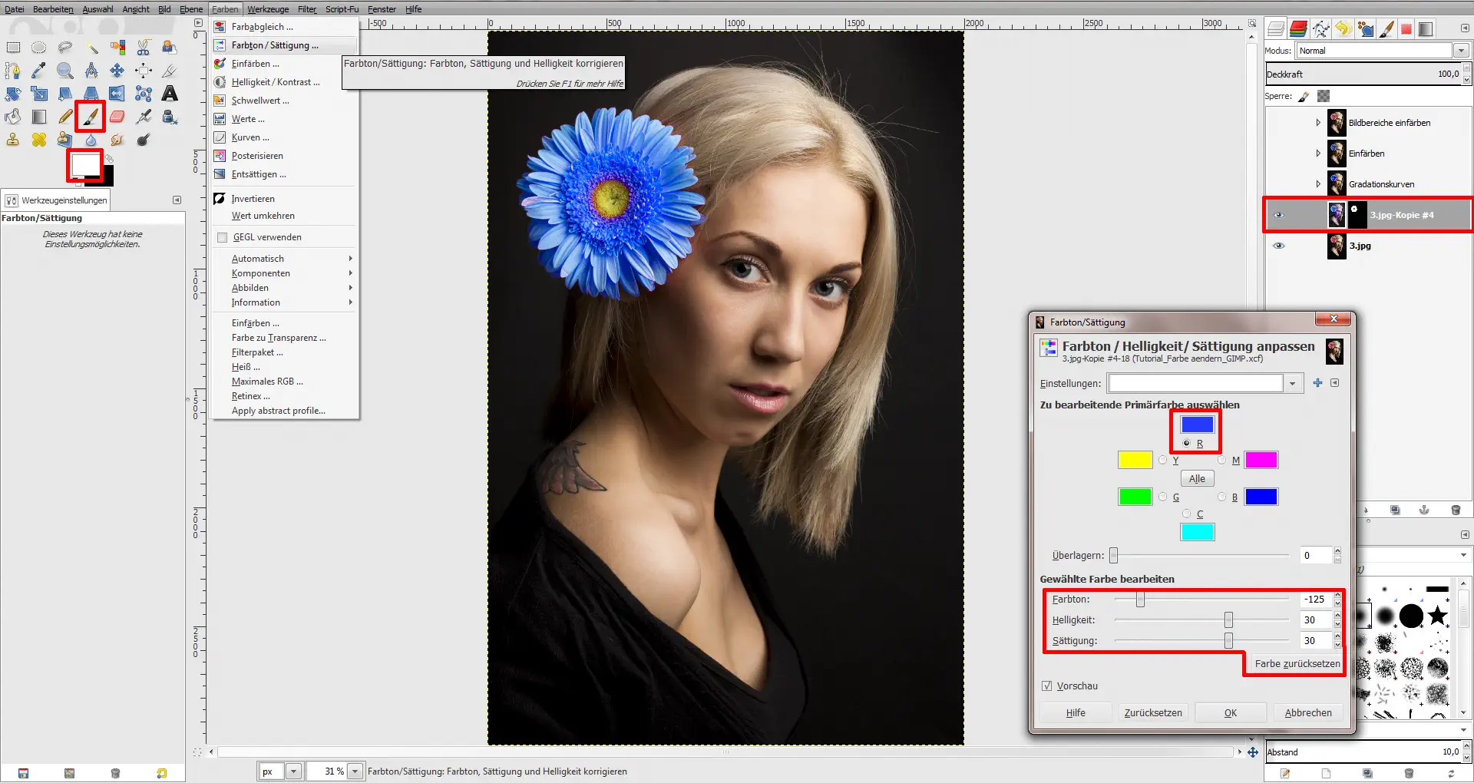1474x783 pixels.
Task: Pick the Bucket Fill tool
Action: tap(12, 117)
